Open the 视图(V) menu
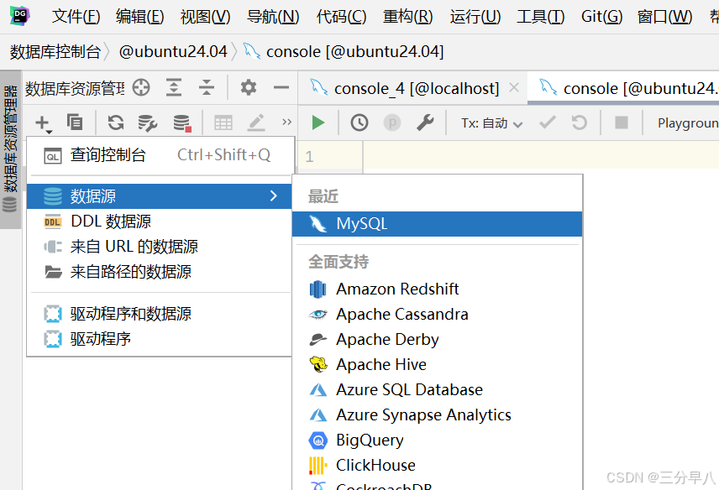 206,17
